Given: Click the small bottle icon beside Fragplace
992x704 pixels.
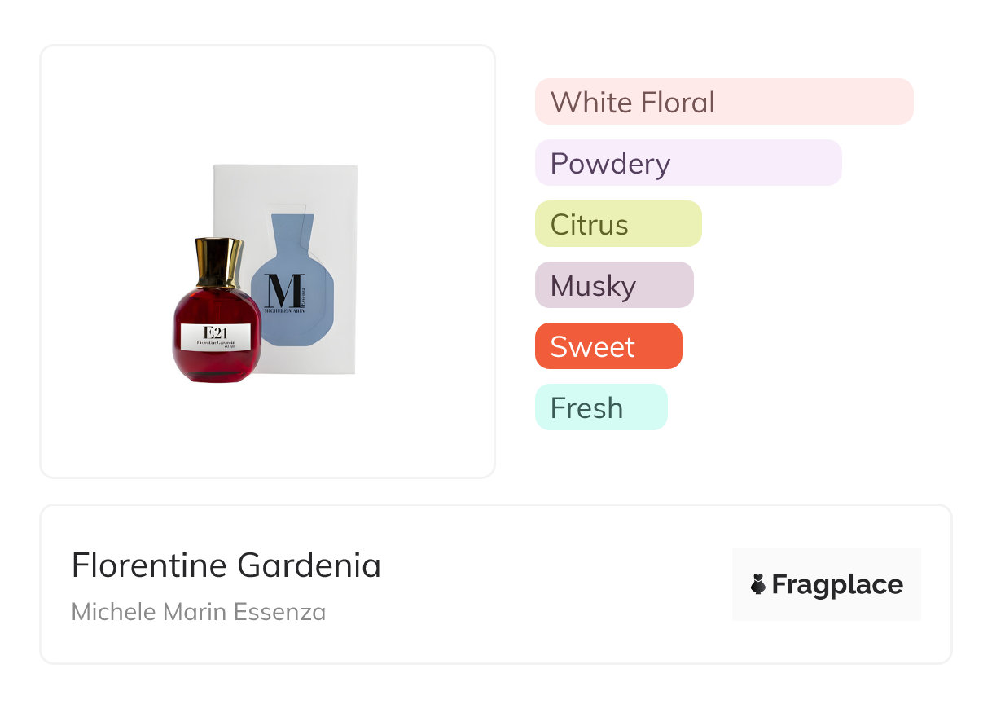Looking at the screenshot, I should click(x=758, y=584).
